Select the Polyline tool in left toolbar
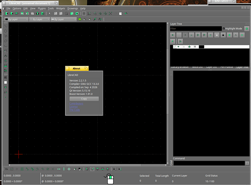This screenshot has width=251, height=185. point(6,46)
